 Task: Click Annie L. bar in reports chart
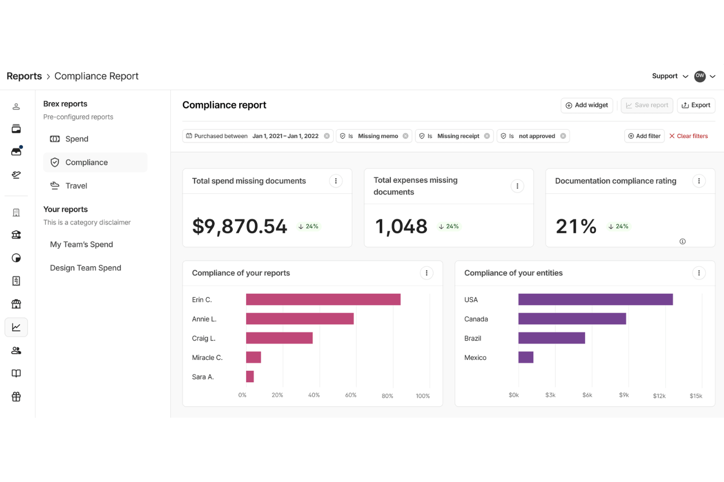coord(299,319)
